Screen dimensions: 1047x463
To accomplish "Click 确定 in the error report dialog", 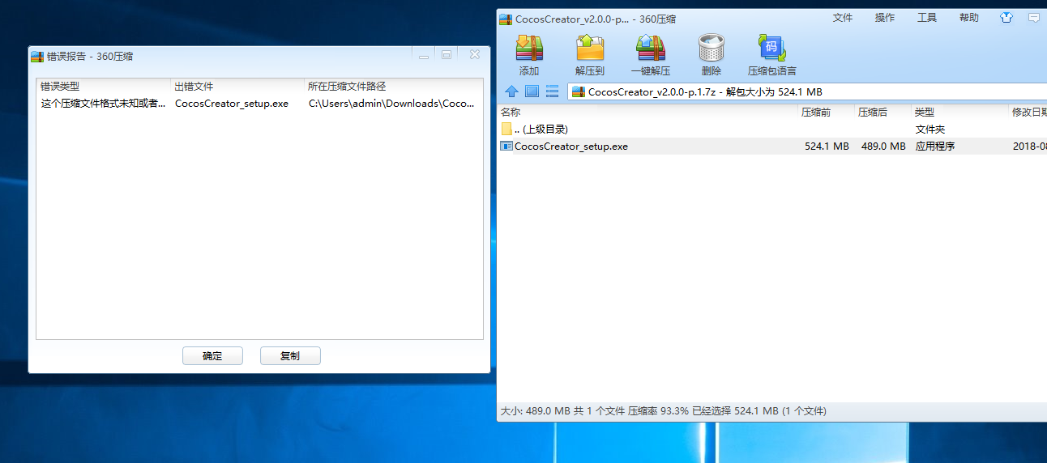I will (x=212, y=356).
